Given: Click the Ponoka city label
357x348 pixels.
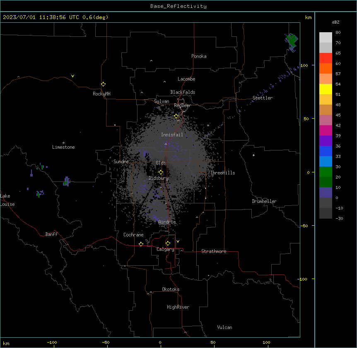Looking at the screenshot, I should (199, 56).
